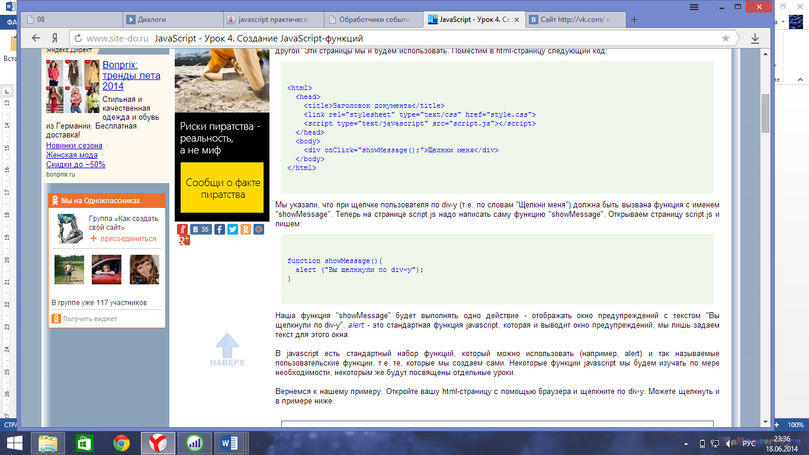Image resolution: width=809 pixels, height=455 pixels.
Task: Open the Windows Start button
Action: coord(15,443)
